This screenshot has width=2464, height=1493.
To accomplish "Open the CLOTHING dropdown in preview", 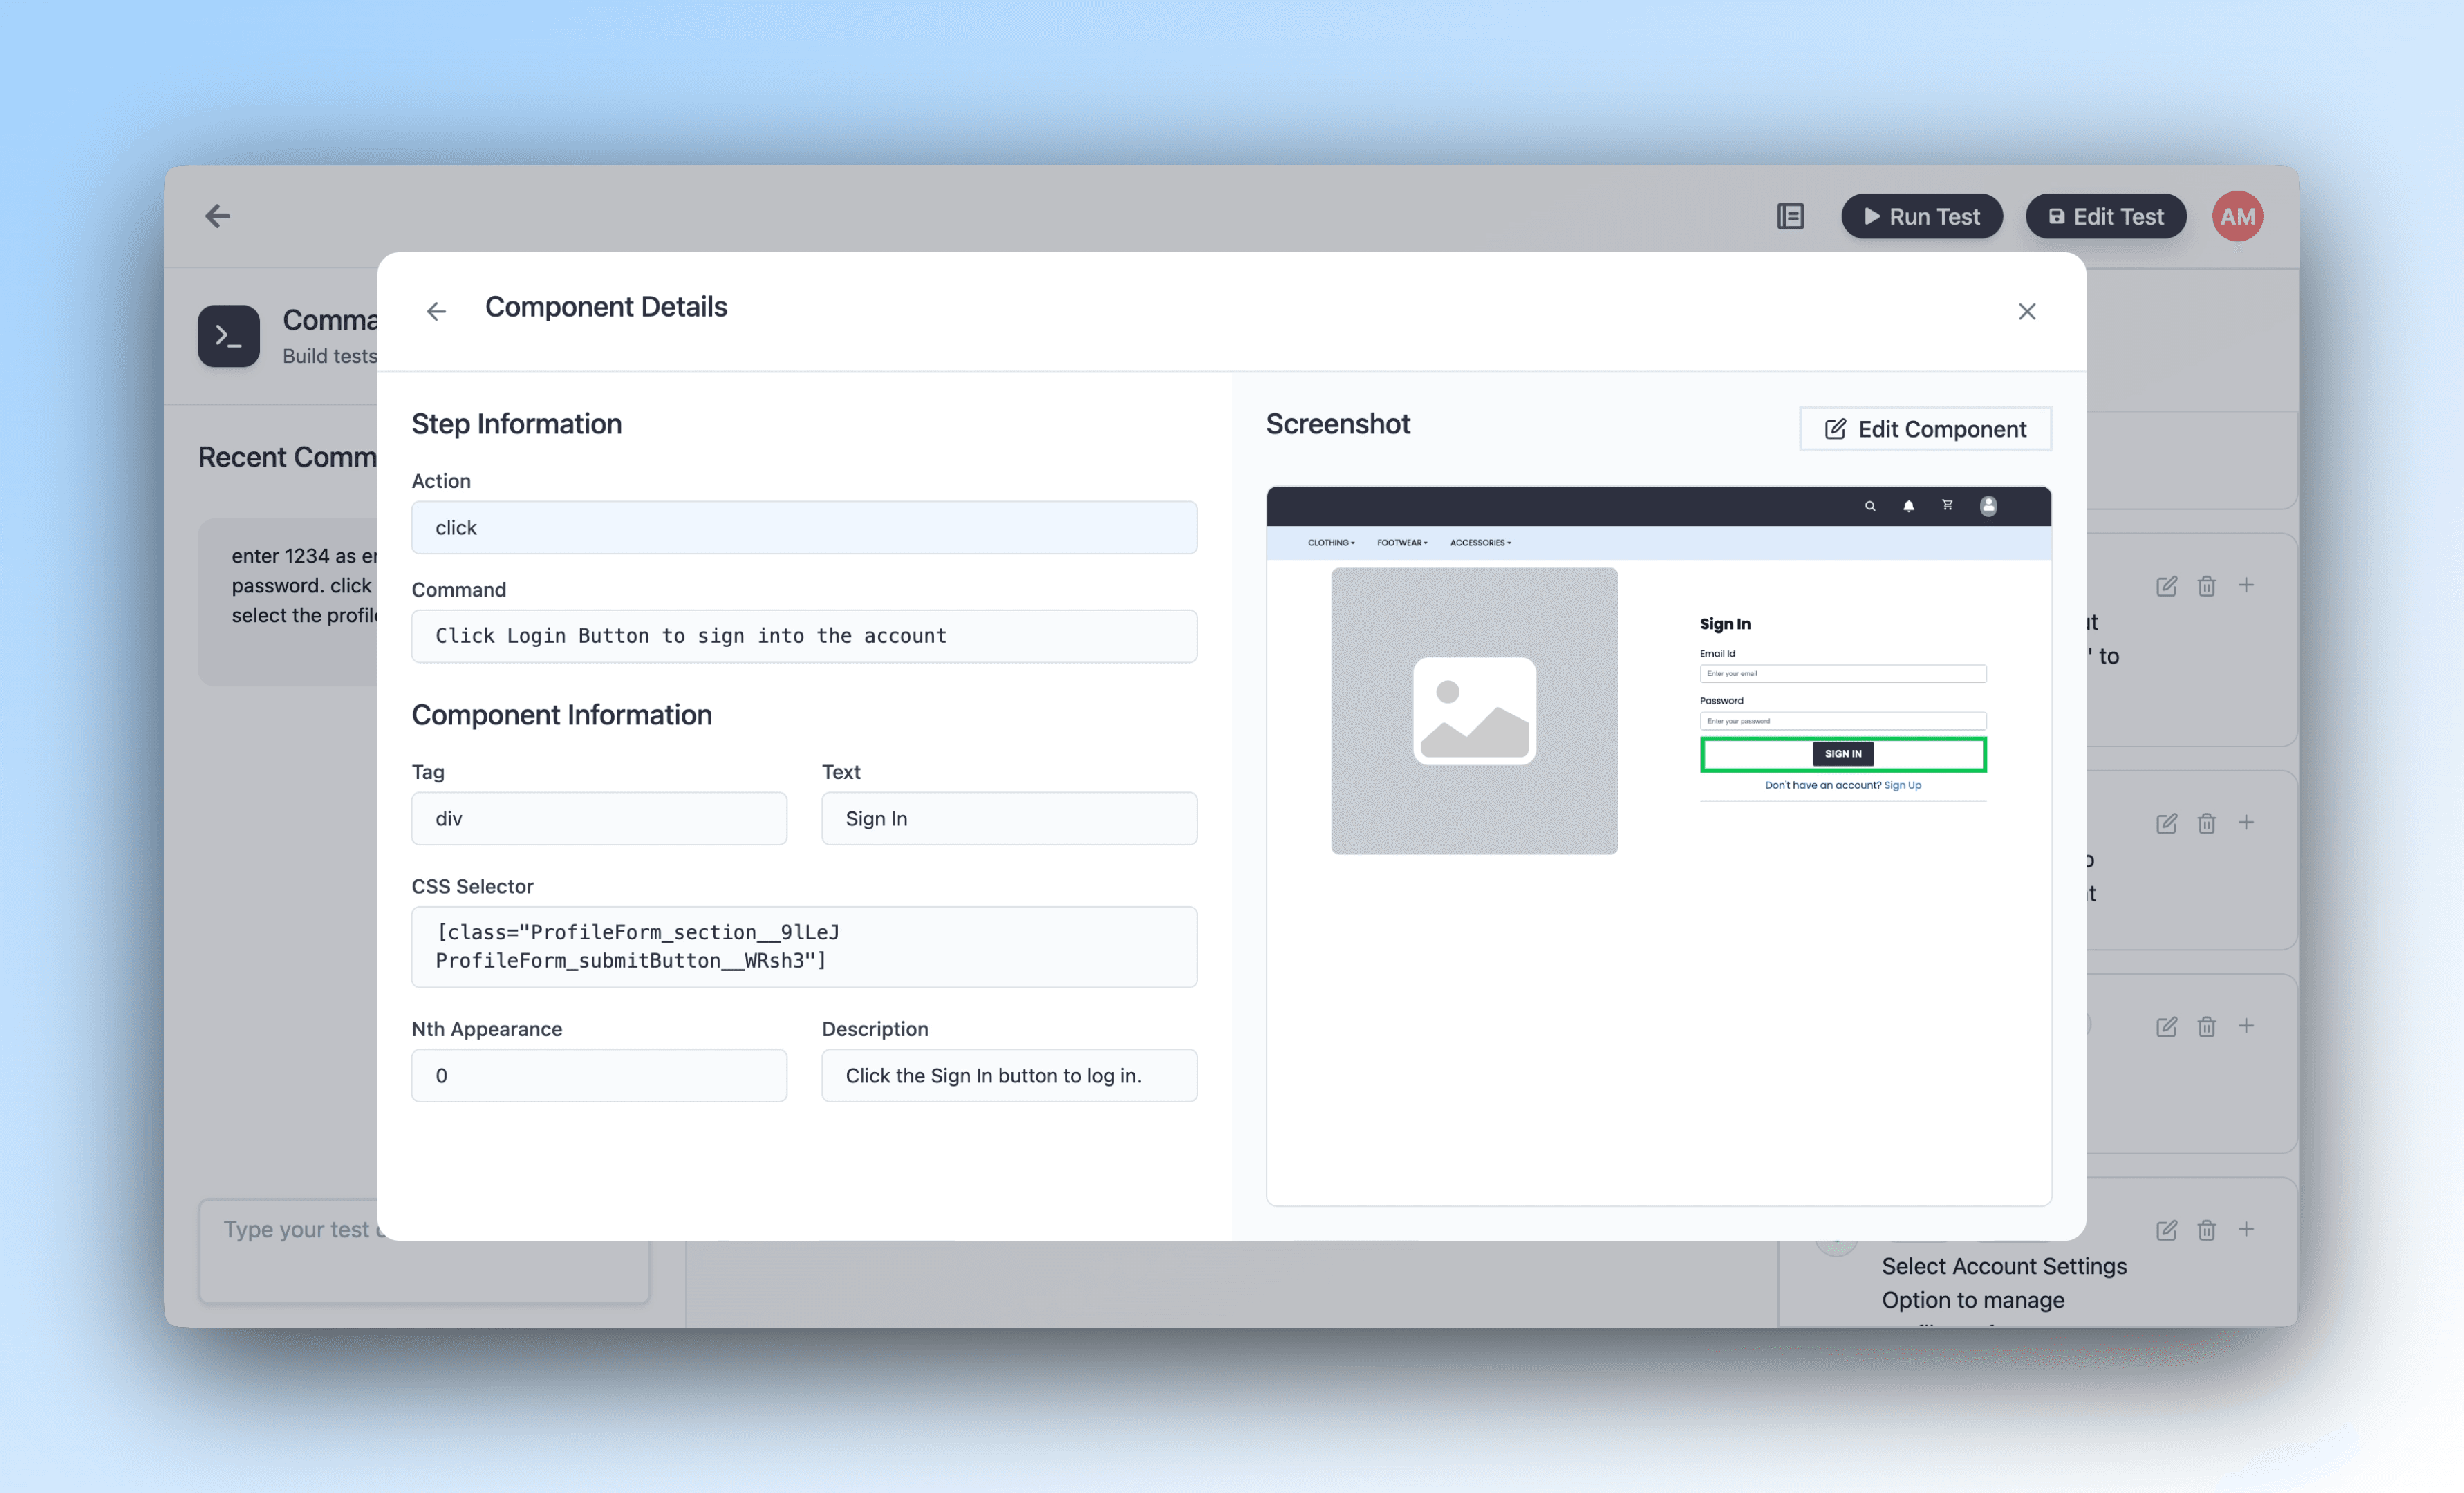I will (x=1331, y=543).
